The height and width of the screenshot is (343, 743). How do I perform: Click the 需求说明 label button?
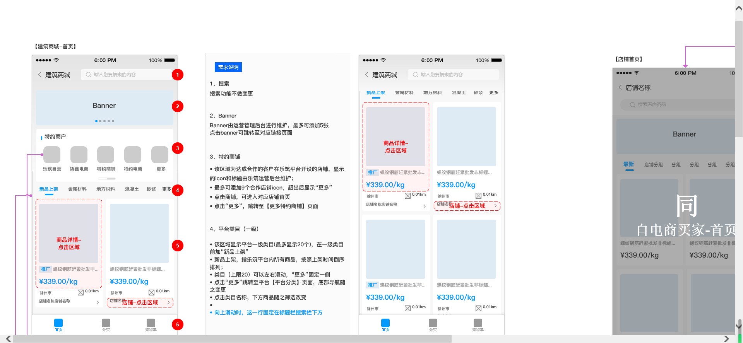point(228,67)
